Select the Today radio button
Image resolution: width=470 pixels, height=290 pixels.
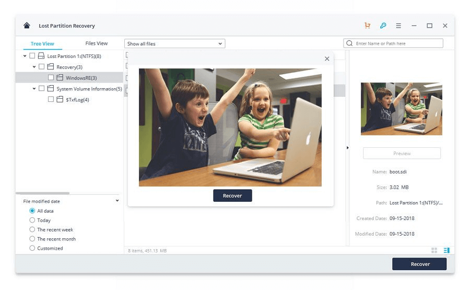pos(32,221)
